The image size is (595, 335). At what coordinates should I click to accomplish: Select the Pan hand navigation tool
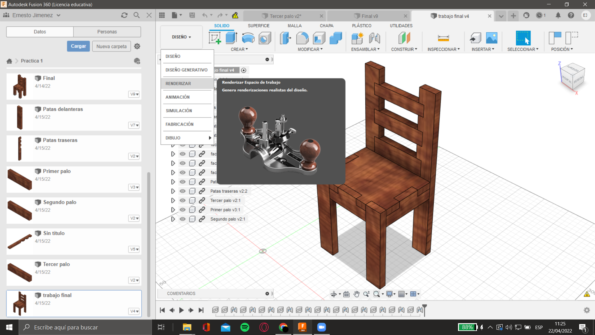pyautogui.click(x=356, y=294)
